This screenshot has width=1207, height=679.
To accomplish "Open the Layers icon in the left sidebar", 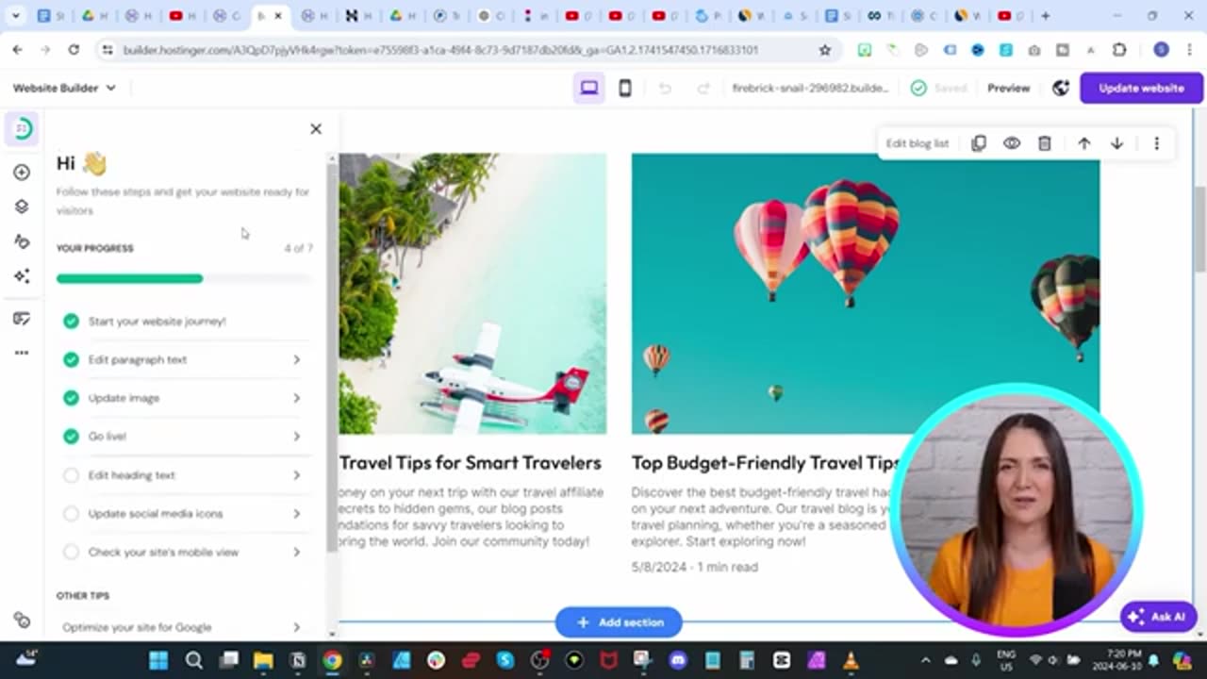I will (x=22, y=207).
